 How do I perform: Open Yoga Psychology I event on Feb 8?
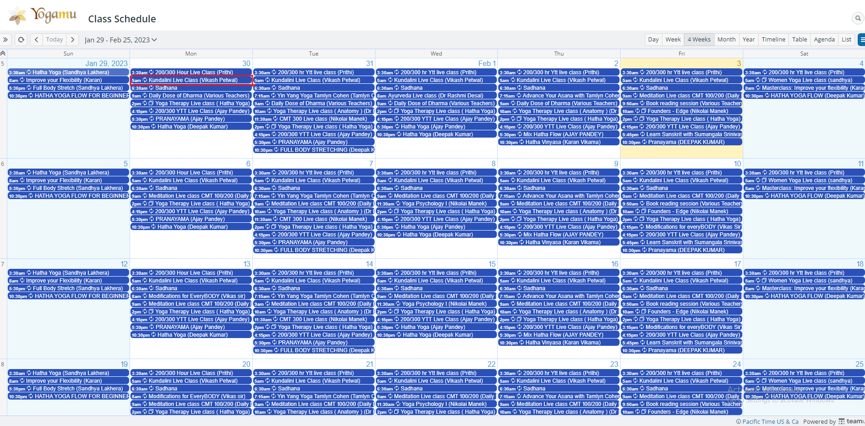click(x=436, y=204)
